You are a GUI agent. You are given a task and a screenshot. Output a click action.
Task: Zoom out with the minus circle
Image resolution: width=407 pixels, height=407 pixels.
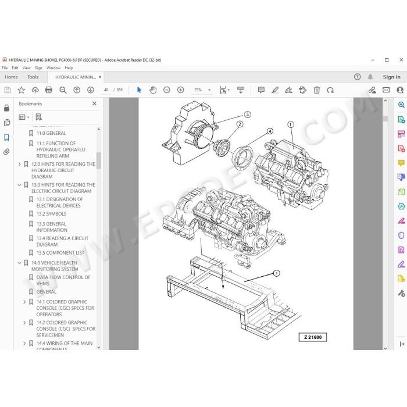(x=167, y=90)
